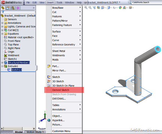162x134 pixels.
Task: Open View Settings dropdown arrow
Action: 133,8
